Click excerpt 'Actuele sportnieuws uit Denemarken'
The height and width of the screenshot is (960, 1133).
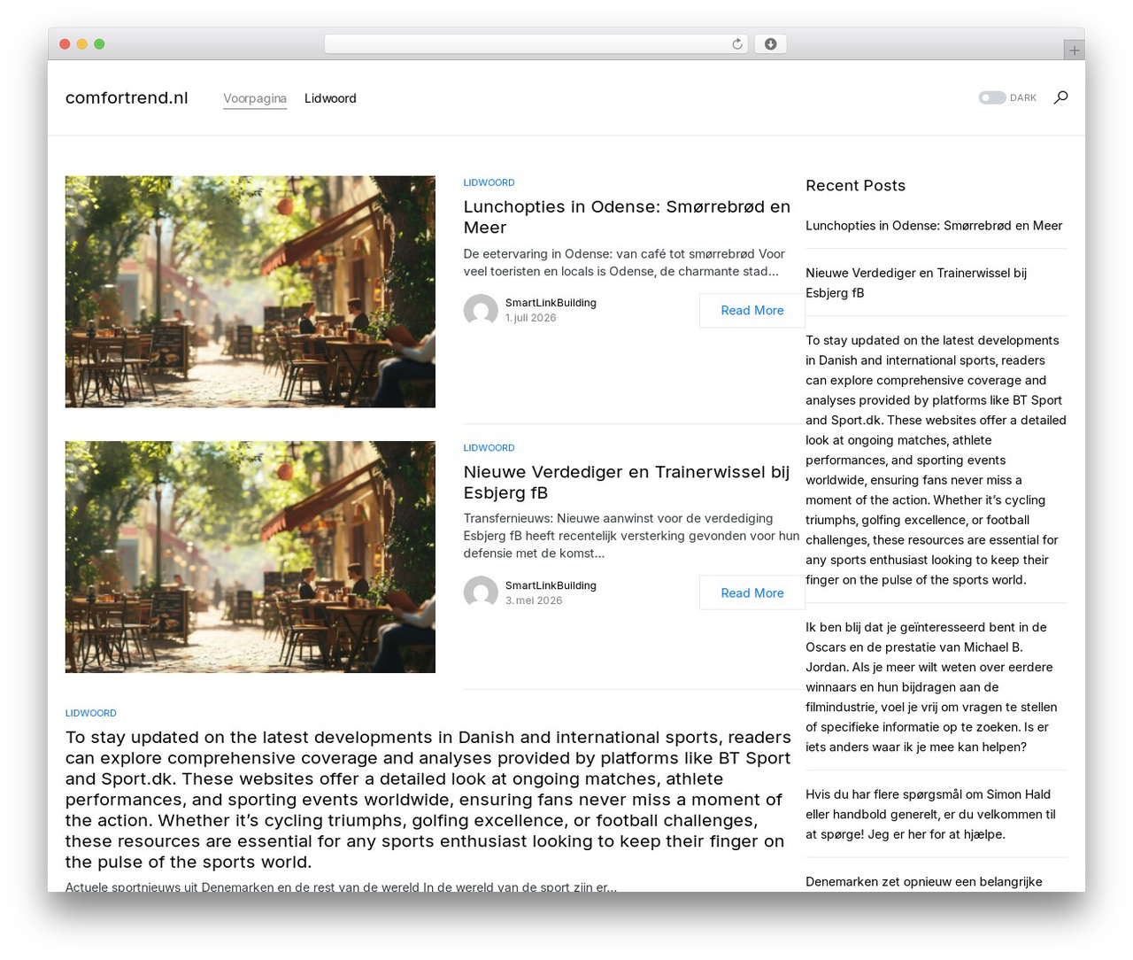point(341,886)
